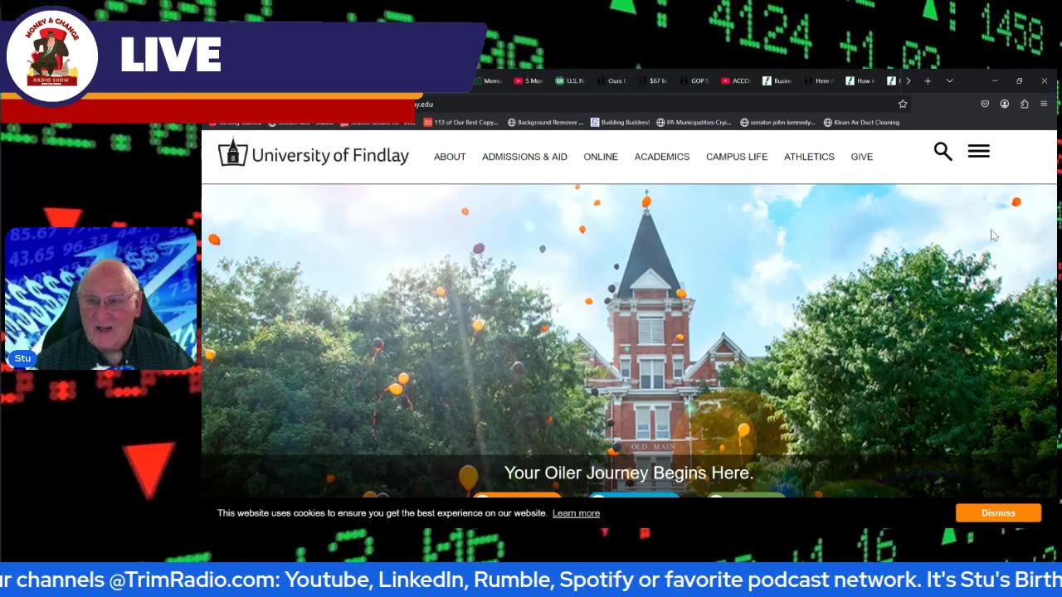Open the Give link in navigation
The image size is (1062, 597).
pyautogui.click(x=861, y=157)
